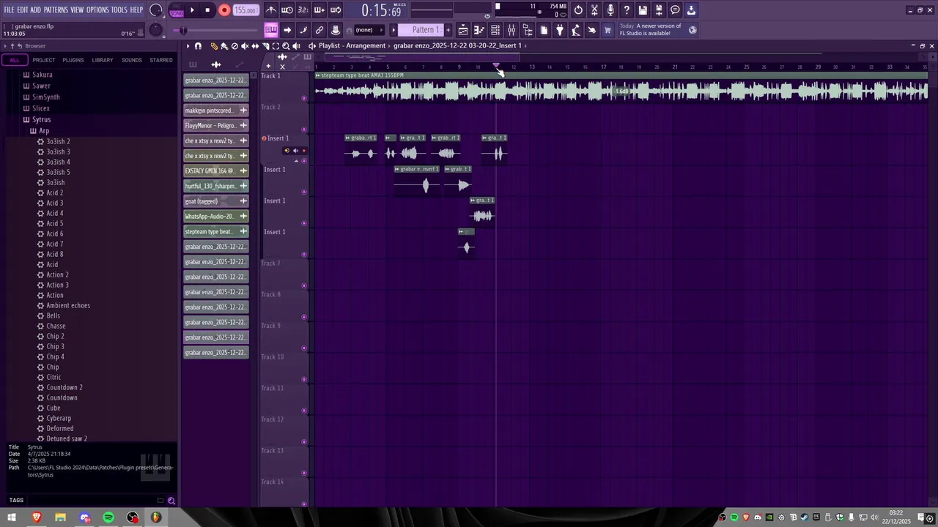Image resolution: width=938 pixels, height=527 pixels.
Task: Open the undo history icon
Action: [x=578, y=10]
